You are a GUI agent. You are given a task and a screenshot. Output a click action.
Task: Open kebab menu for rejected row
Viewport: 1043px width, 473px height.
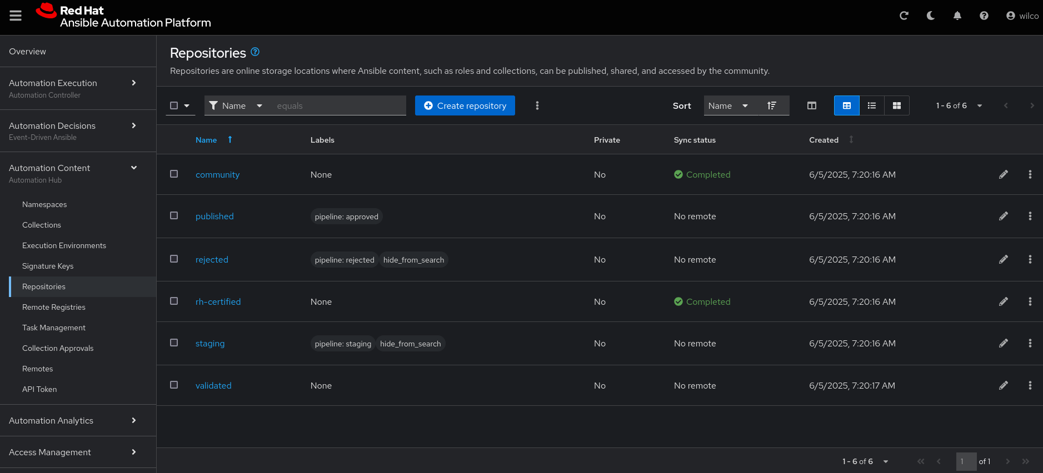(1030, 259)
